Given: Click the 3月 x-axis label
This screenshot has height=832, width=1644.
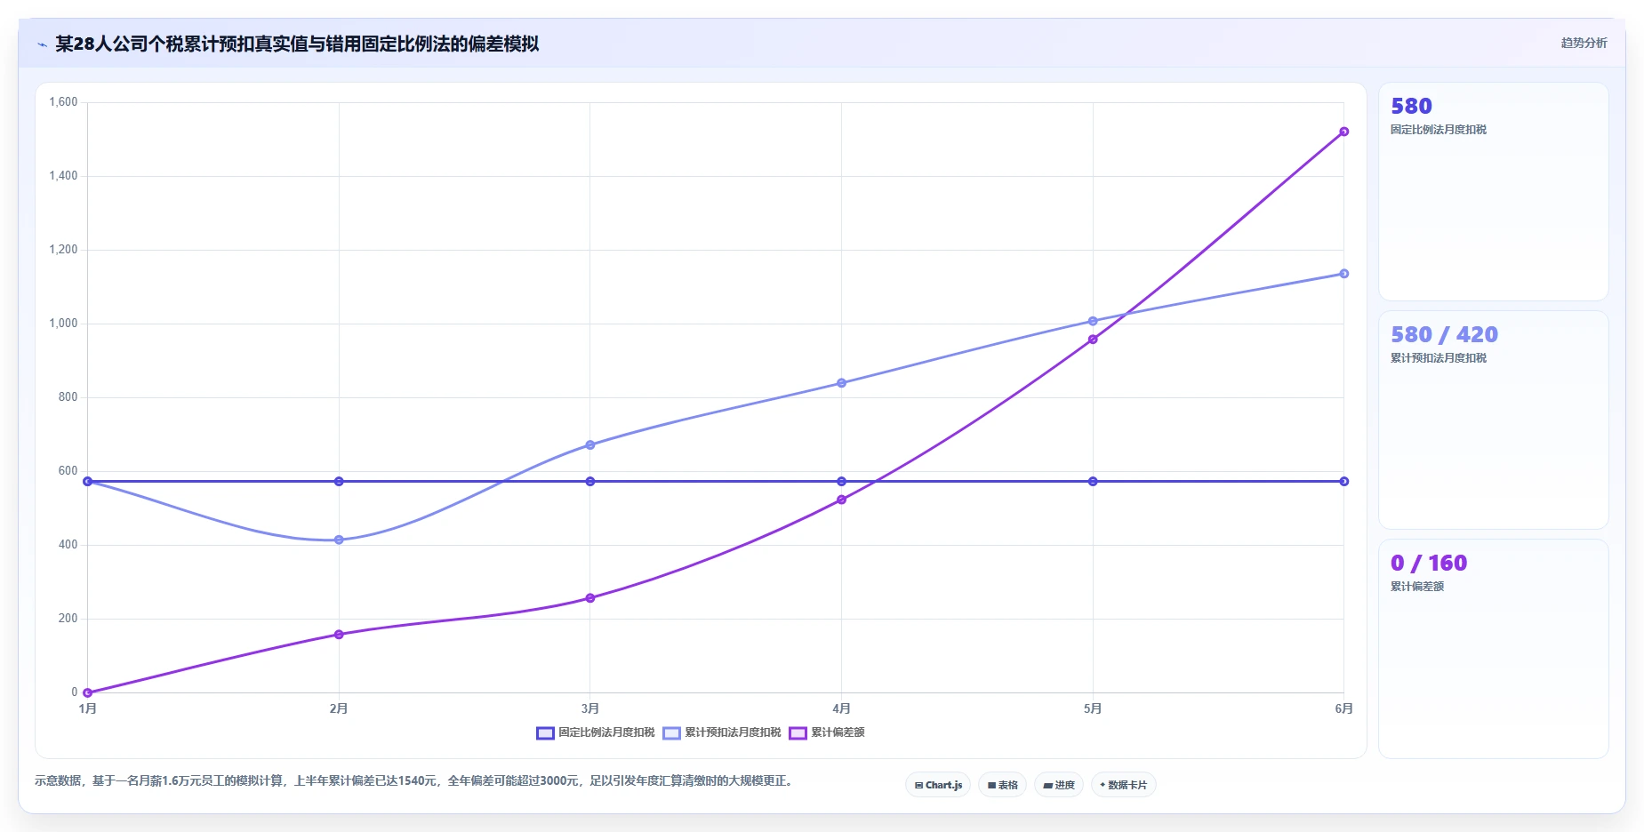Looking at the screenshot, I should 590,708.
